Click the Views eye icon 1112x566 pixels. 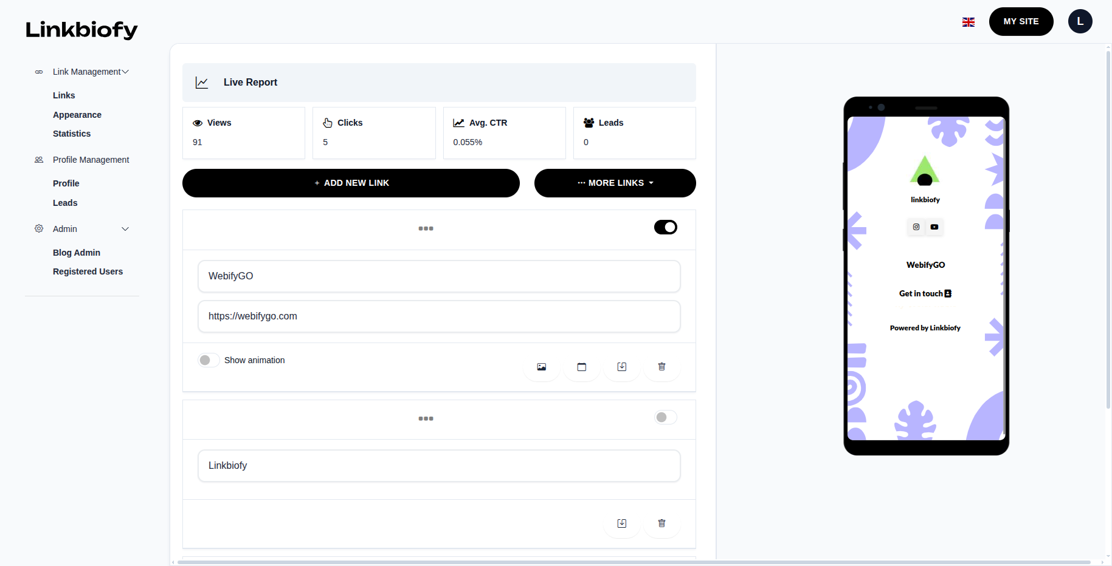(198, 123)
